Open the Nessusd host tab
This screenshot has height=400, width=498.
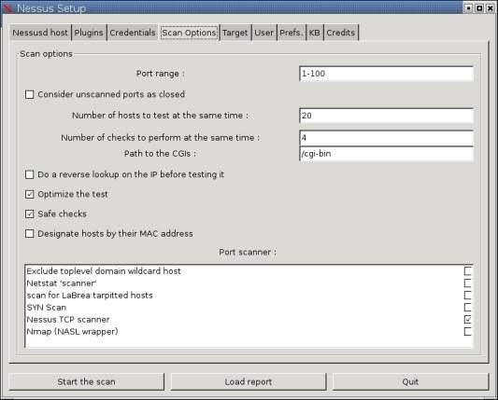point(40,33)
